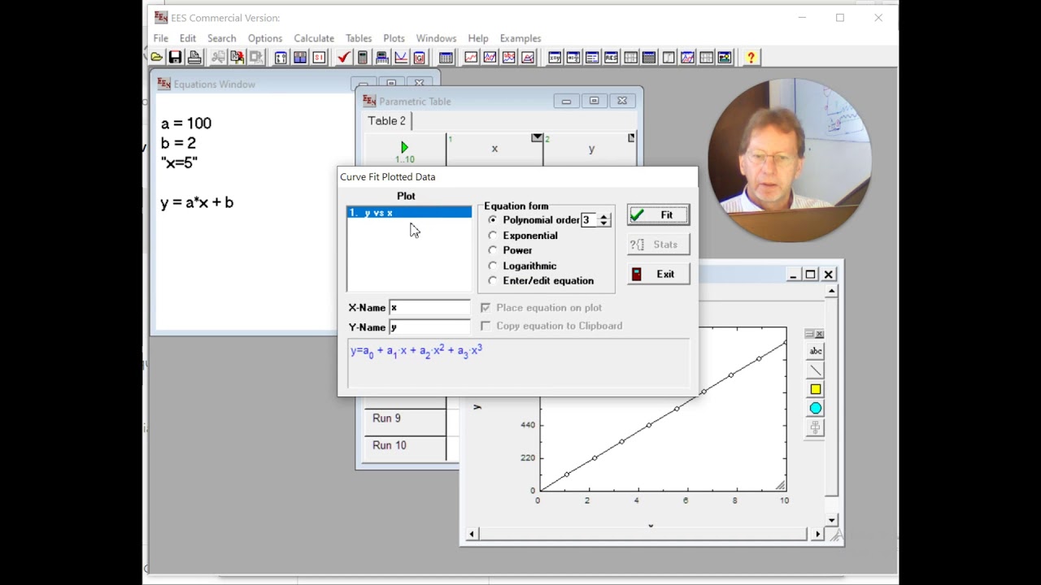Maximize the plot window
The height and width of the screenshot is (585, 1041).
click(810, 275)
